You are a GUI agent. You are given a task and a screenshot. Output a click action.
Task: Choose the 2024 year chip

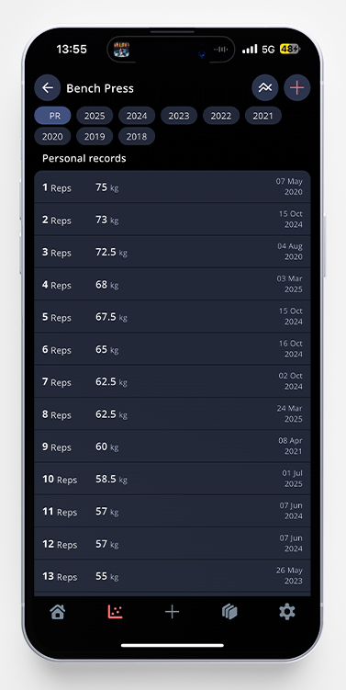[x=137, y=116]
